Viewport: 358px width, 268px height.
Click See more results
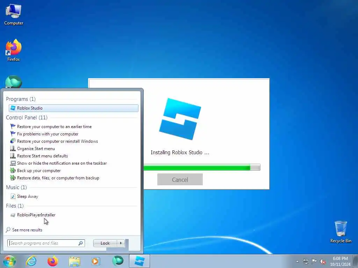click(x=27, y=230)
